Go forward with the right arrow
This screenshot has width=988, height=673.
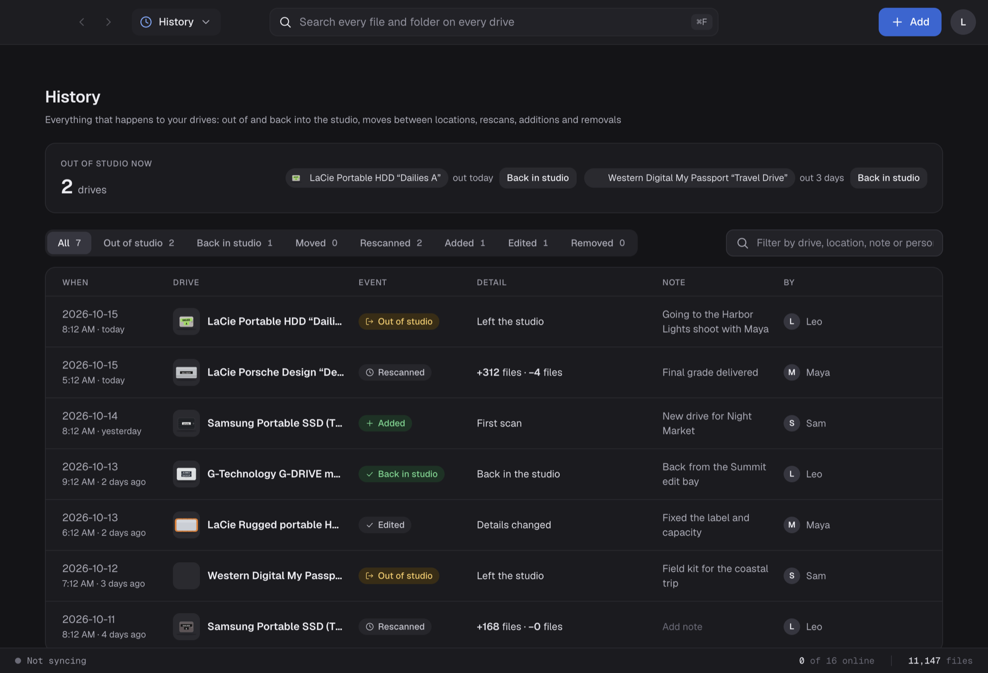[x=108, y=22]
